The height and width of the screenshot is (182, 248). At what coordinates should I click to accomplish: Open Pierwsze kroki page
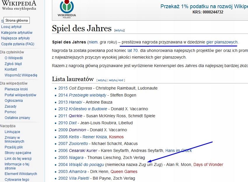[16, 89]
